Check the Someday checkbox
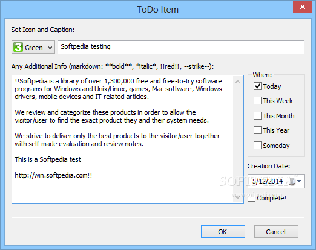Screen dimensions: 316x250 coord(257,146)
